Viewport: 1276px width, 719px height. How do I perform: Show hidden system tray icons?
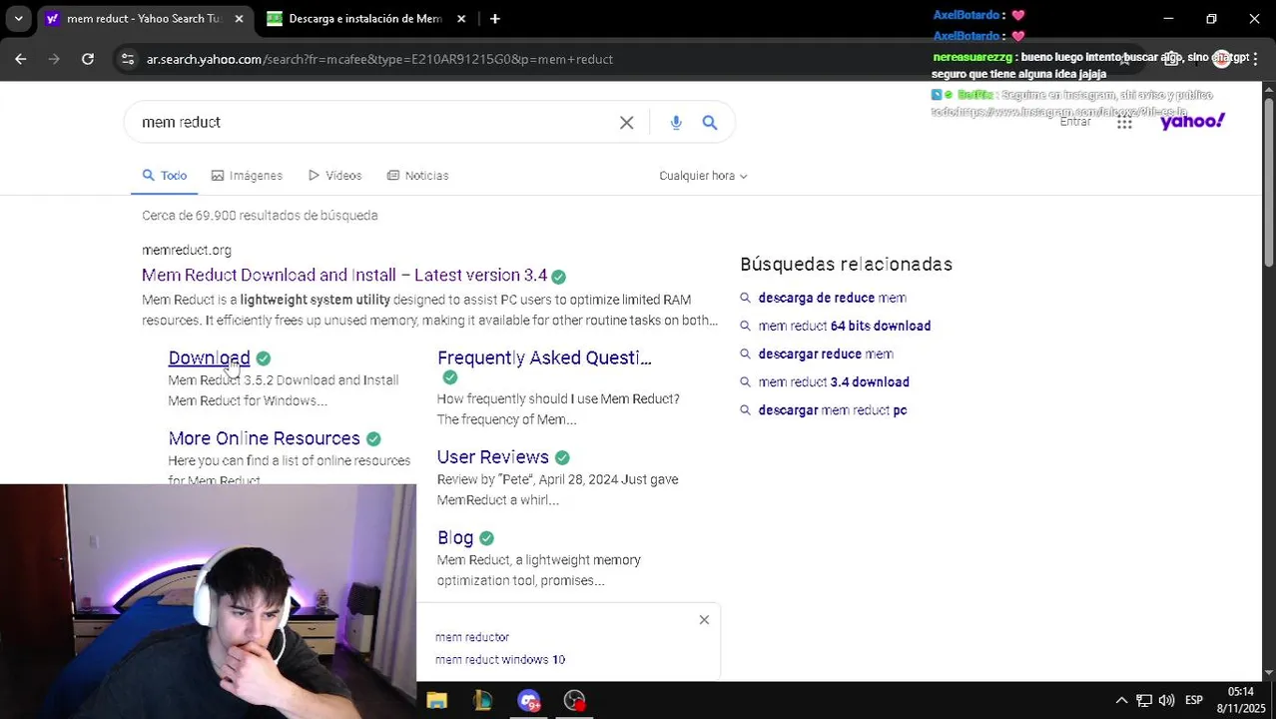pos(1121,700)
